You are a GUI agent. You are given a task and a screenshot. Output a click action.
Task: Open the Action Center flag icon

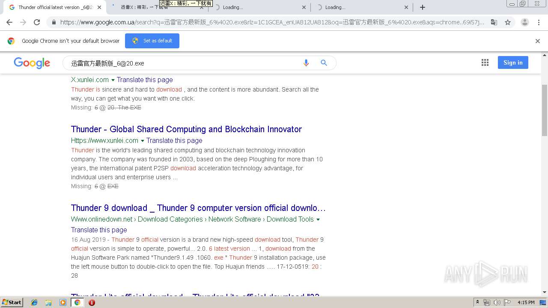pos(506,302)
